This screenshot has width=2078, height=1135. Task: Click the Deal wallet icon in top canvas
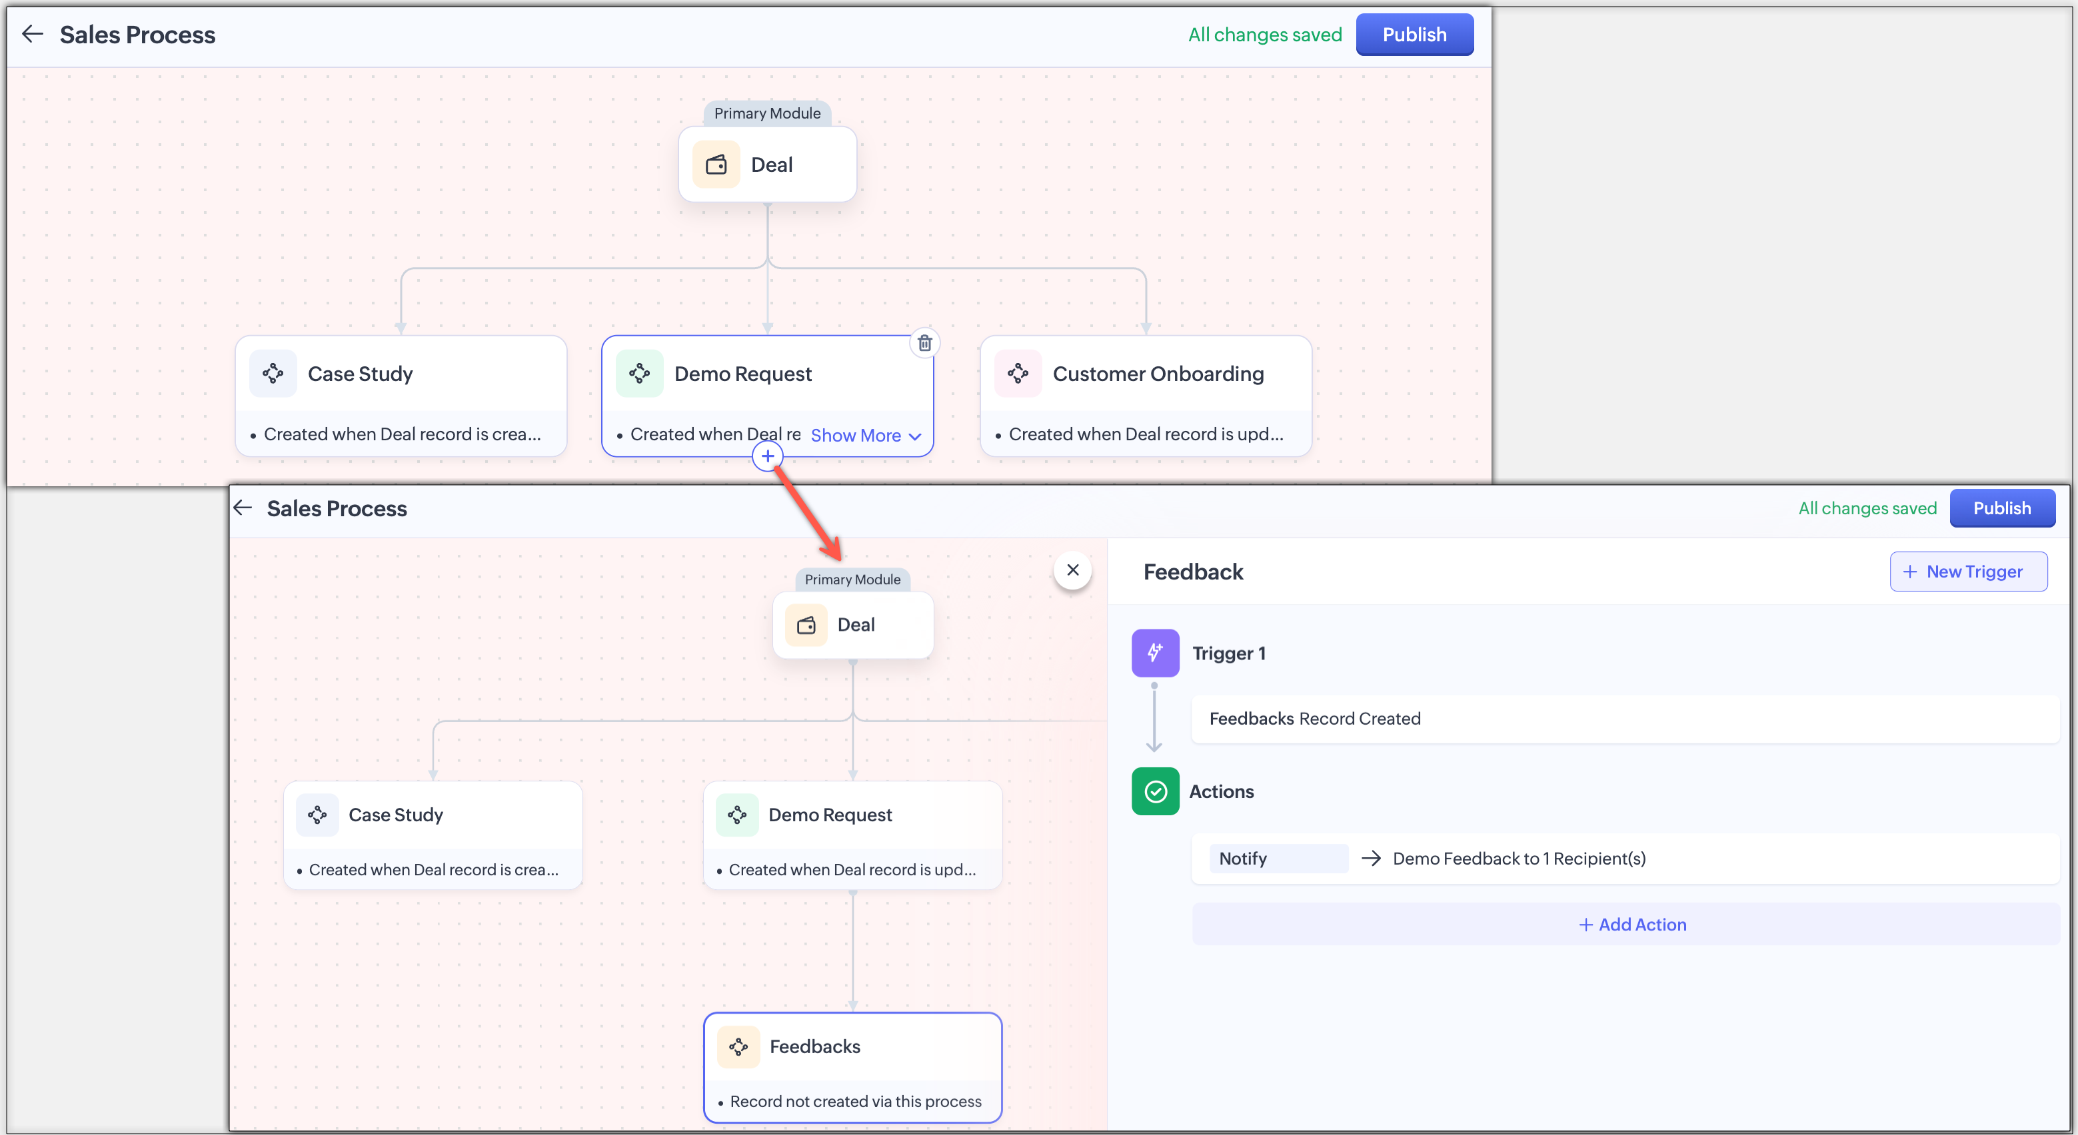point(716,165)
